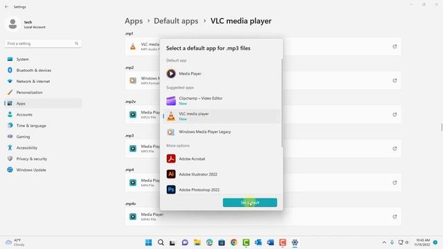The image size is (443, 249).
Task: Open Personalization settings
Action: coord(43,92)
